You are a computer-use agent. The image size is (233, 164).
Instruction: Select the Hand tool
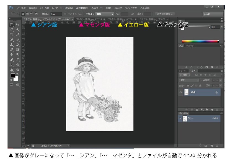[12, 70]
